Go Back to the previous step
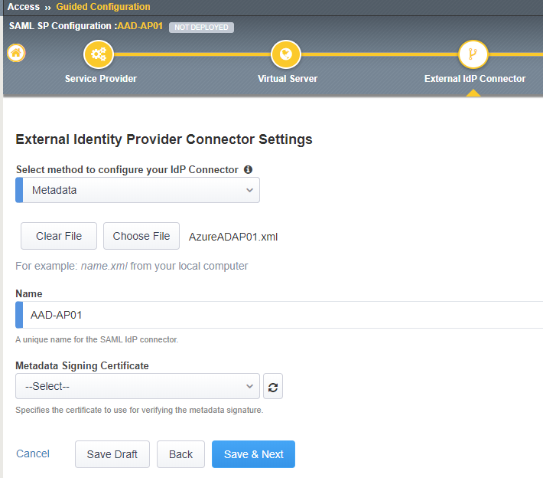This screenshot has width=543, height=478. click(180, 454)
